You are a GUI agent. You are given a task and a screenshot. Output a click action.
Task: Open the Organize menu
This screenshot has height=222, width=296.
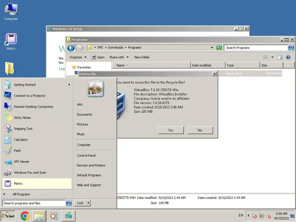click(78, 57)
